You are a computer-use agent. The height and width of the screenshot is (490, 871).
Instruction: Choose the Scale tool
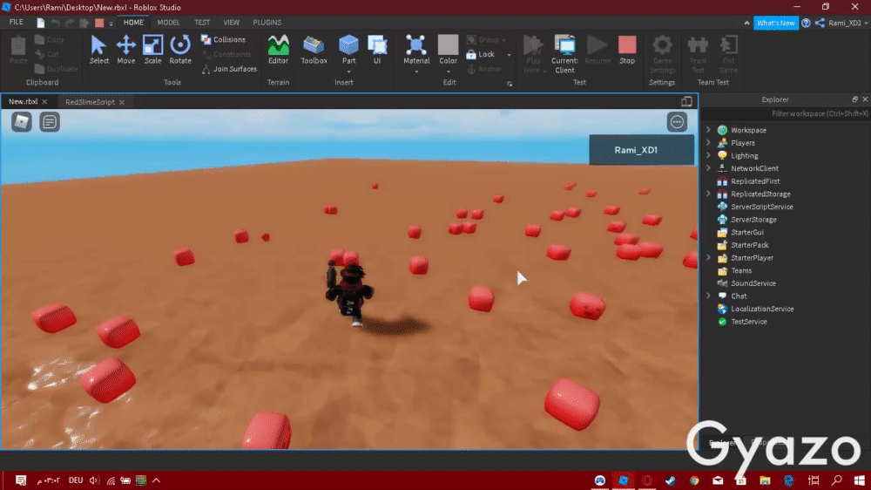152,50
